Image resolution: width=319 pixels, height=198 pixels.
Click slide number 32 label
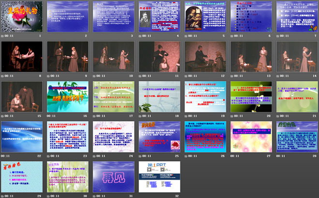pyautogui.click(x=177, y=196)
